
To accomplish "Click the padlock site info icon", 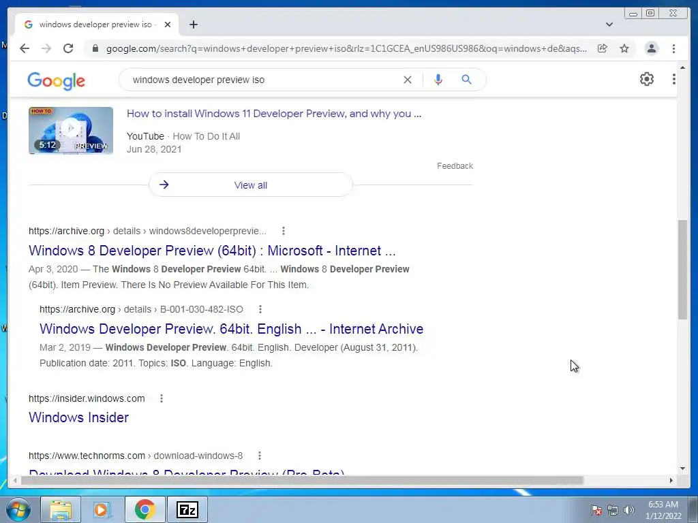I will 95,48.
